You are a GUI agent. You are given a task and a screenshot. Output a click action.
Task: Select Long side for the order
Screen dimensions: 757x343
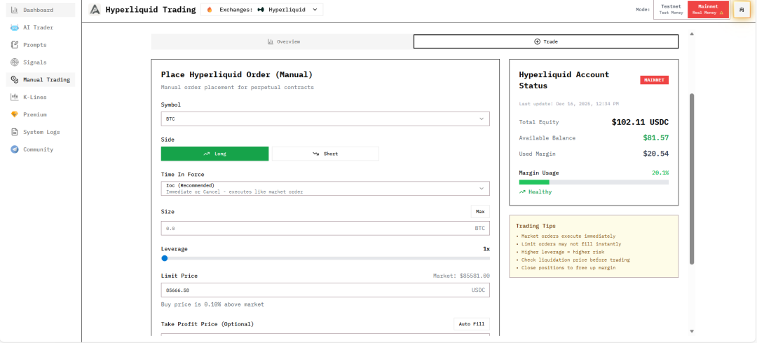tap(214, 154)
